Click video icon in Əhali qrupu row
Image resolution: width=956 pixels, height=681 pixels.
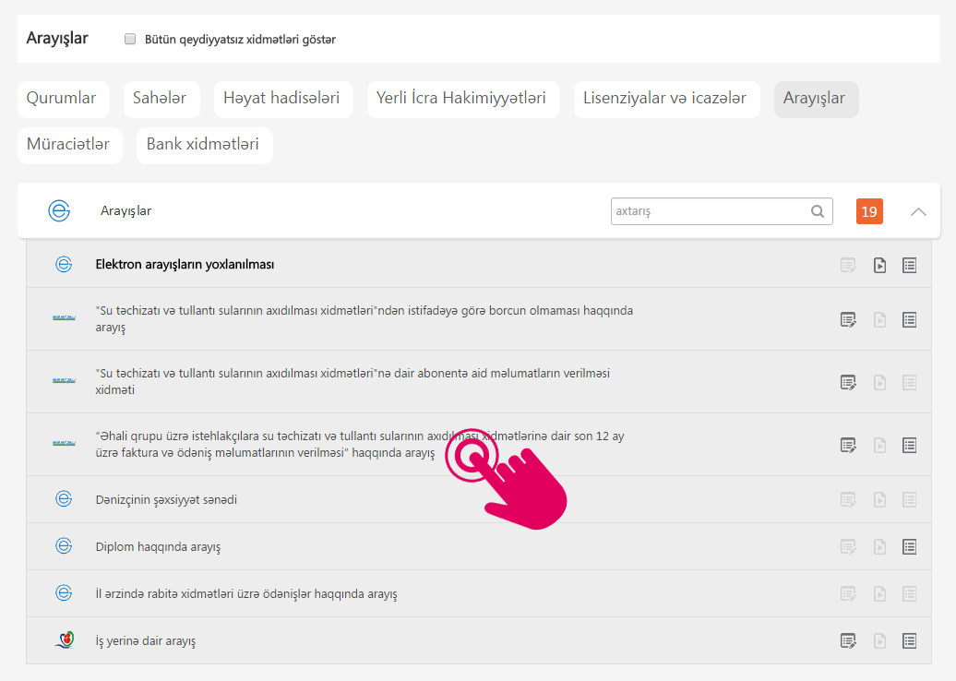pos(879,445)
